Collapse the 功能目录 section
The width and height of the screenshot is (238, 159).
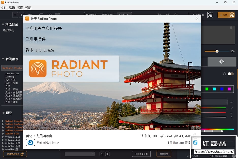[x=3, y=24]
